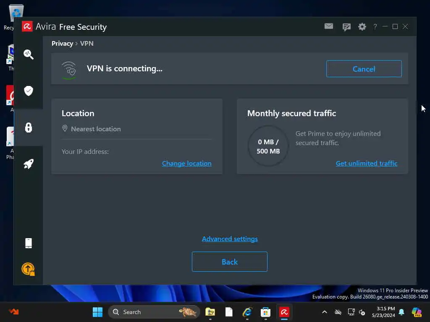Click the Back button
430x322 pixels.
[x=230, y=262]
